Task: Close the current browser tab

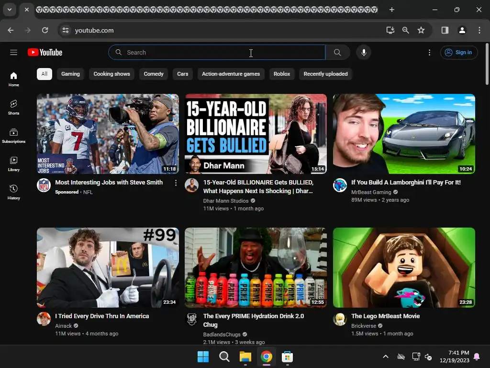Action: pos(27,10)
